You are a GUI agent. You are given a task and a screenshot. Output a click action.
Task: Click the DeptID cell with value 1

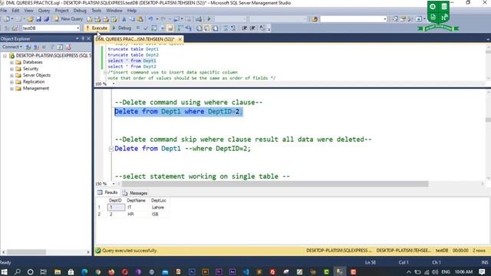click(116, 207)
